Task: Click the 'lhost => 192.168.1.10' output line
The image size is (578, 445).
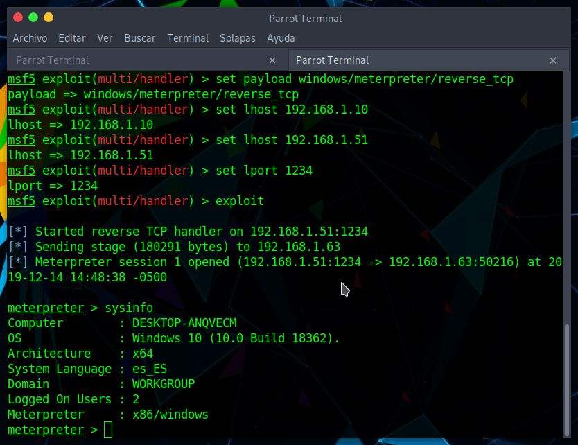Action: [80, 125]
